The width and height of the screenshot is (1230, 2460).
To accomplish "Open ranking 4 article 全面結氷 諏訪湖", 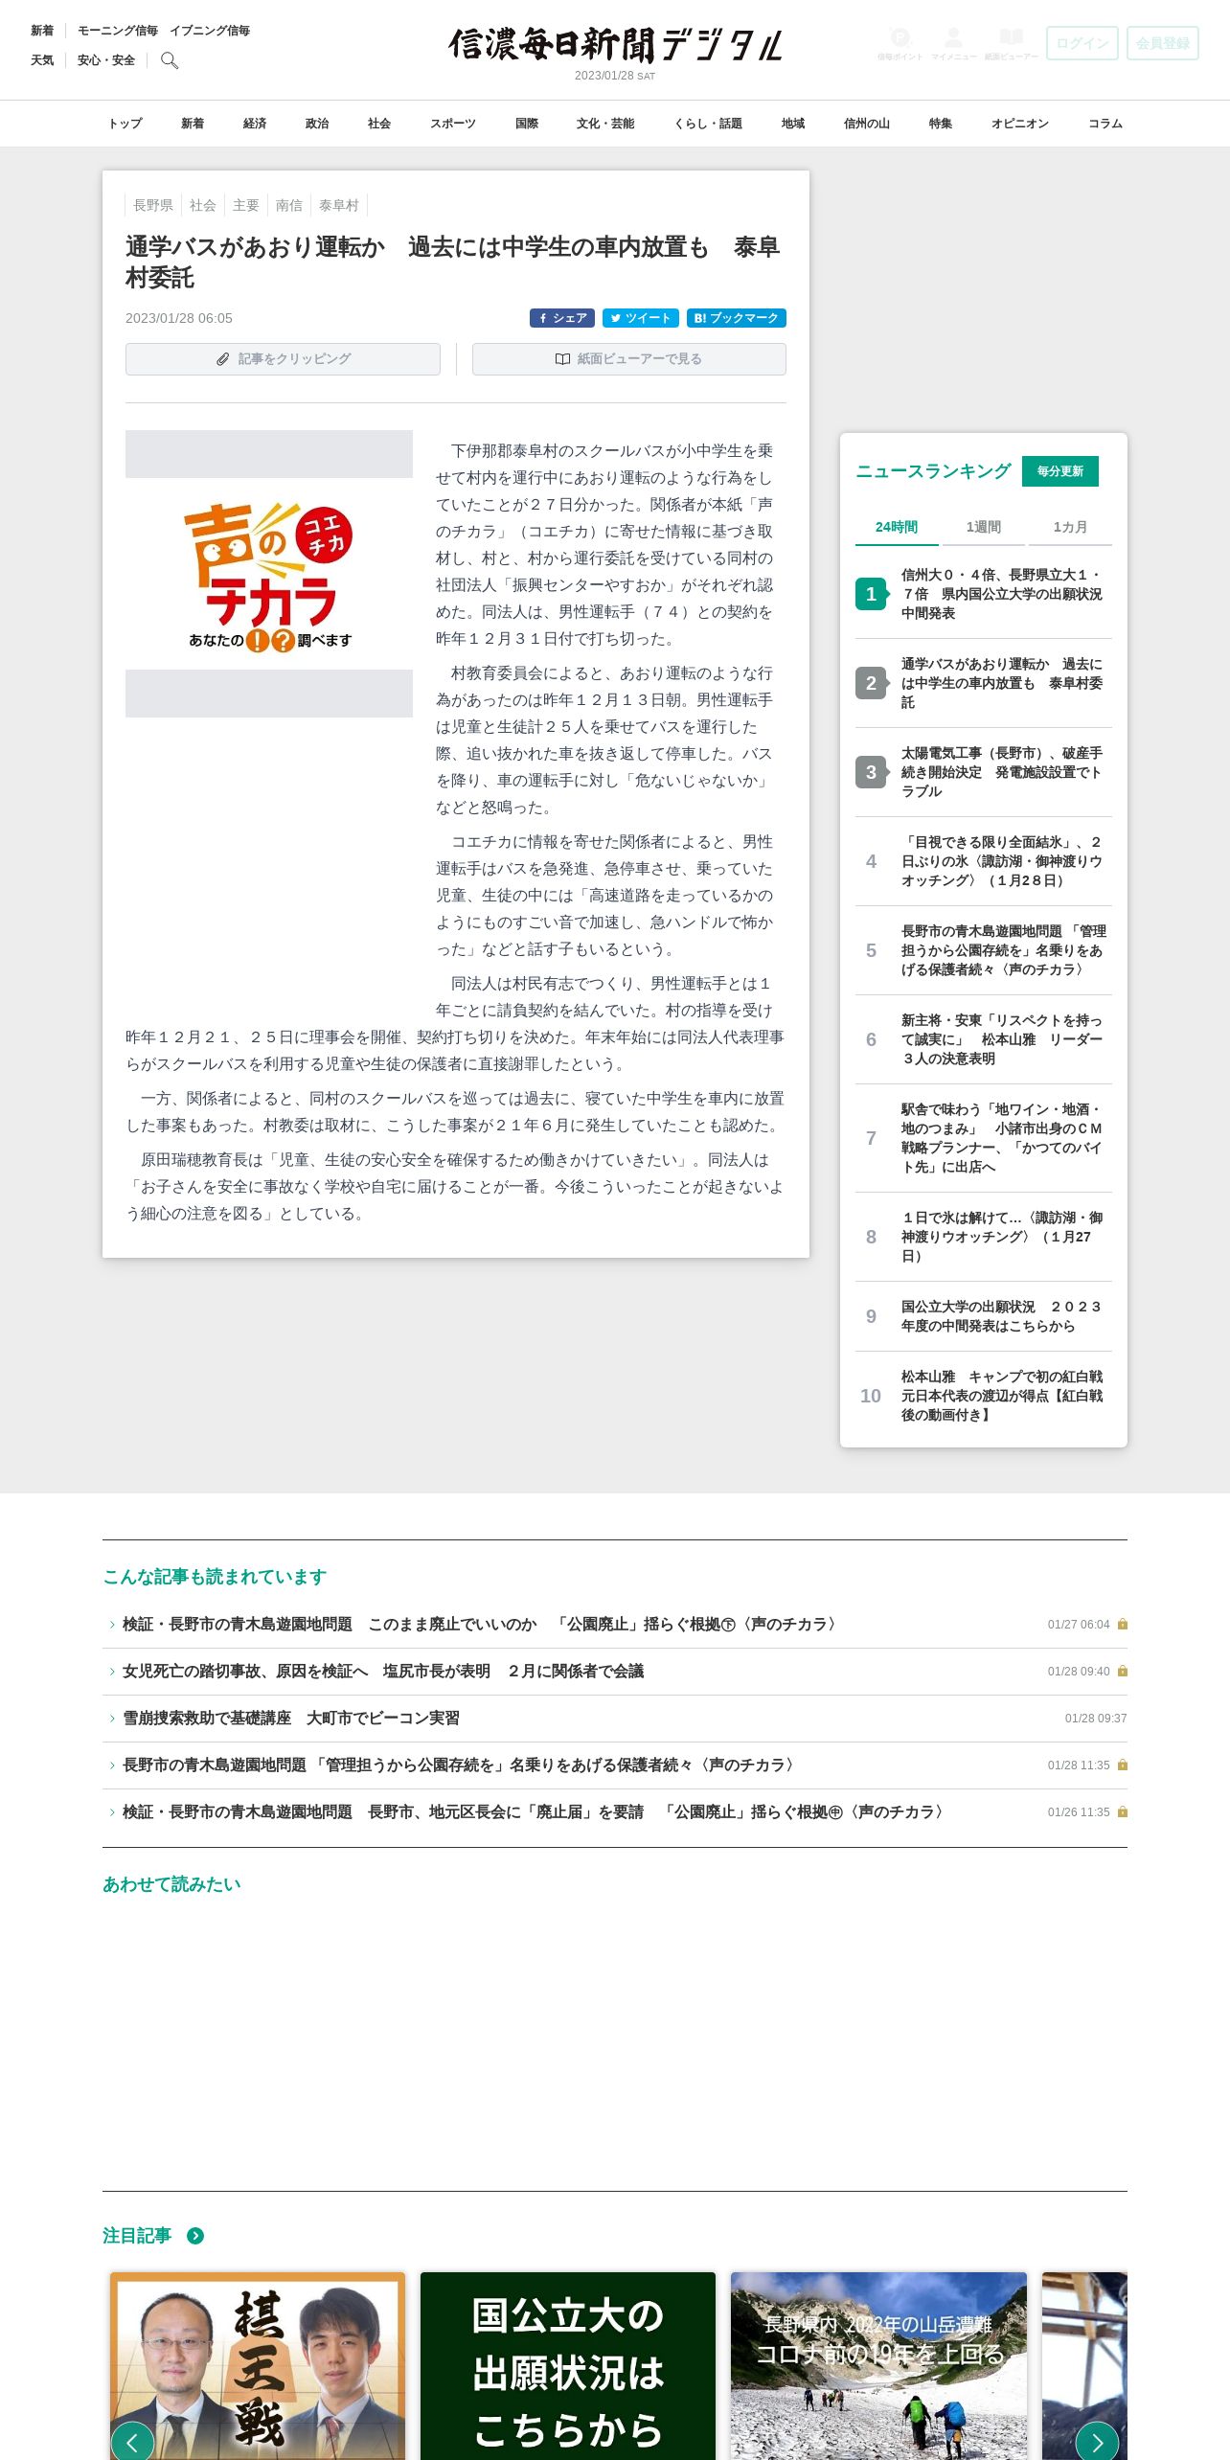I will [1001, 861].
